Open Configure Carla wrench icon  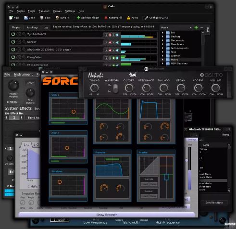pyautogui.click(x=146, y=18)
